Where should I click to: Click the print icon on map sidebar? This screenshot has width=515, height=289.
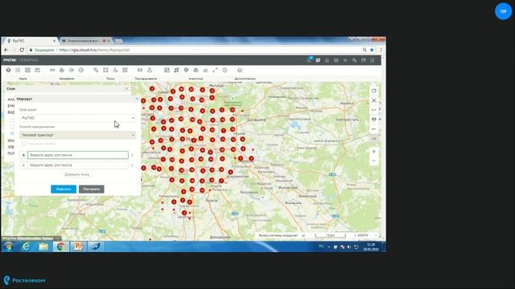click(373, 120)
